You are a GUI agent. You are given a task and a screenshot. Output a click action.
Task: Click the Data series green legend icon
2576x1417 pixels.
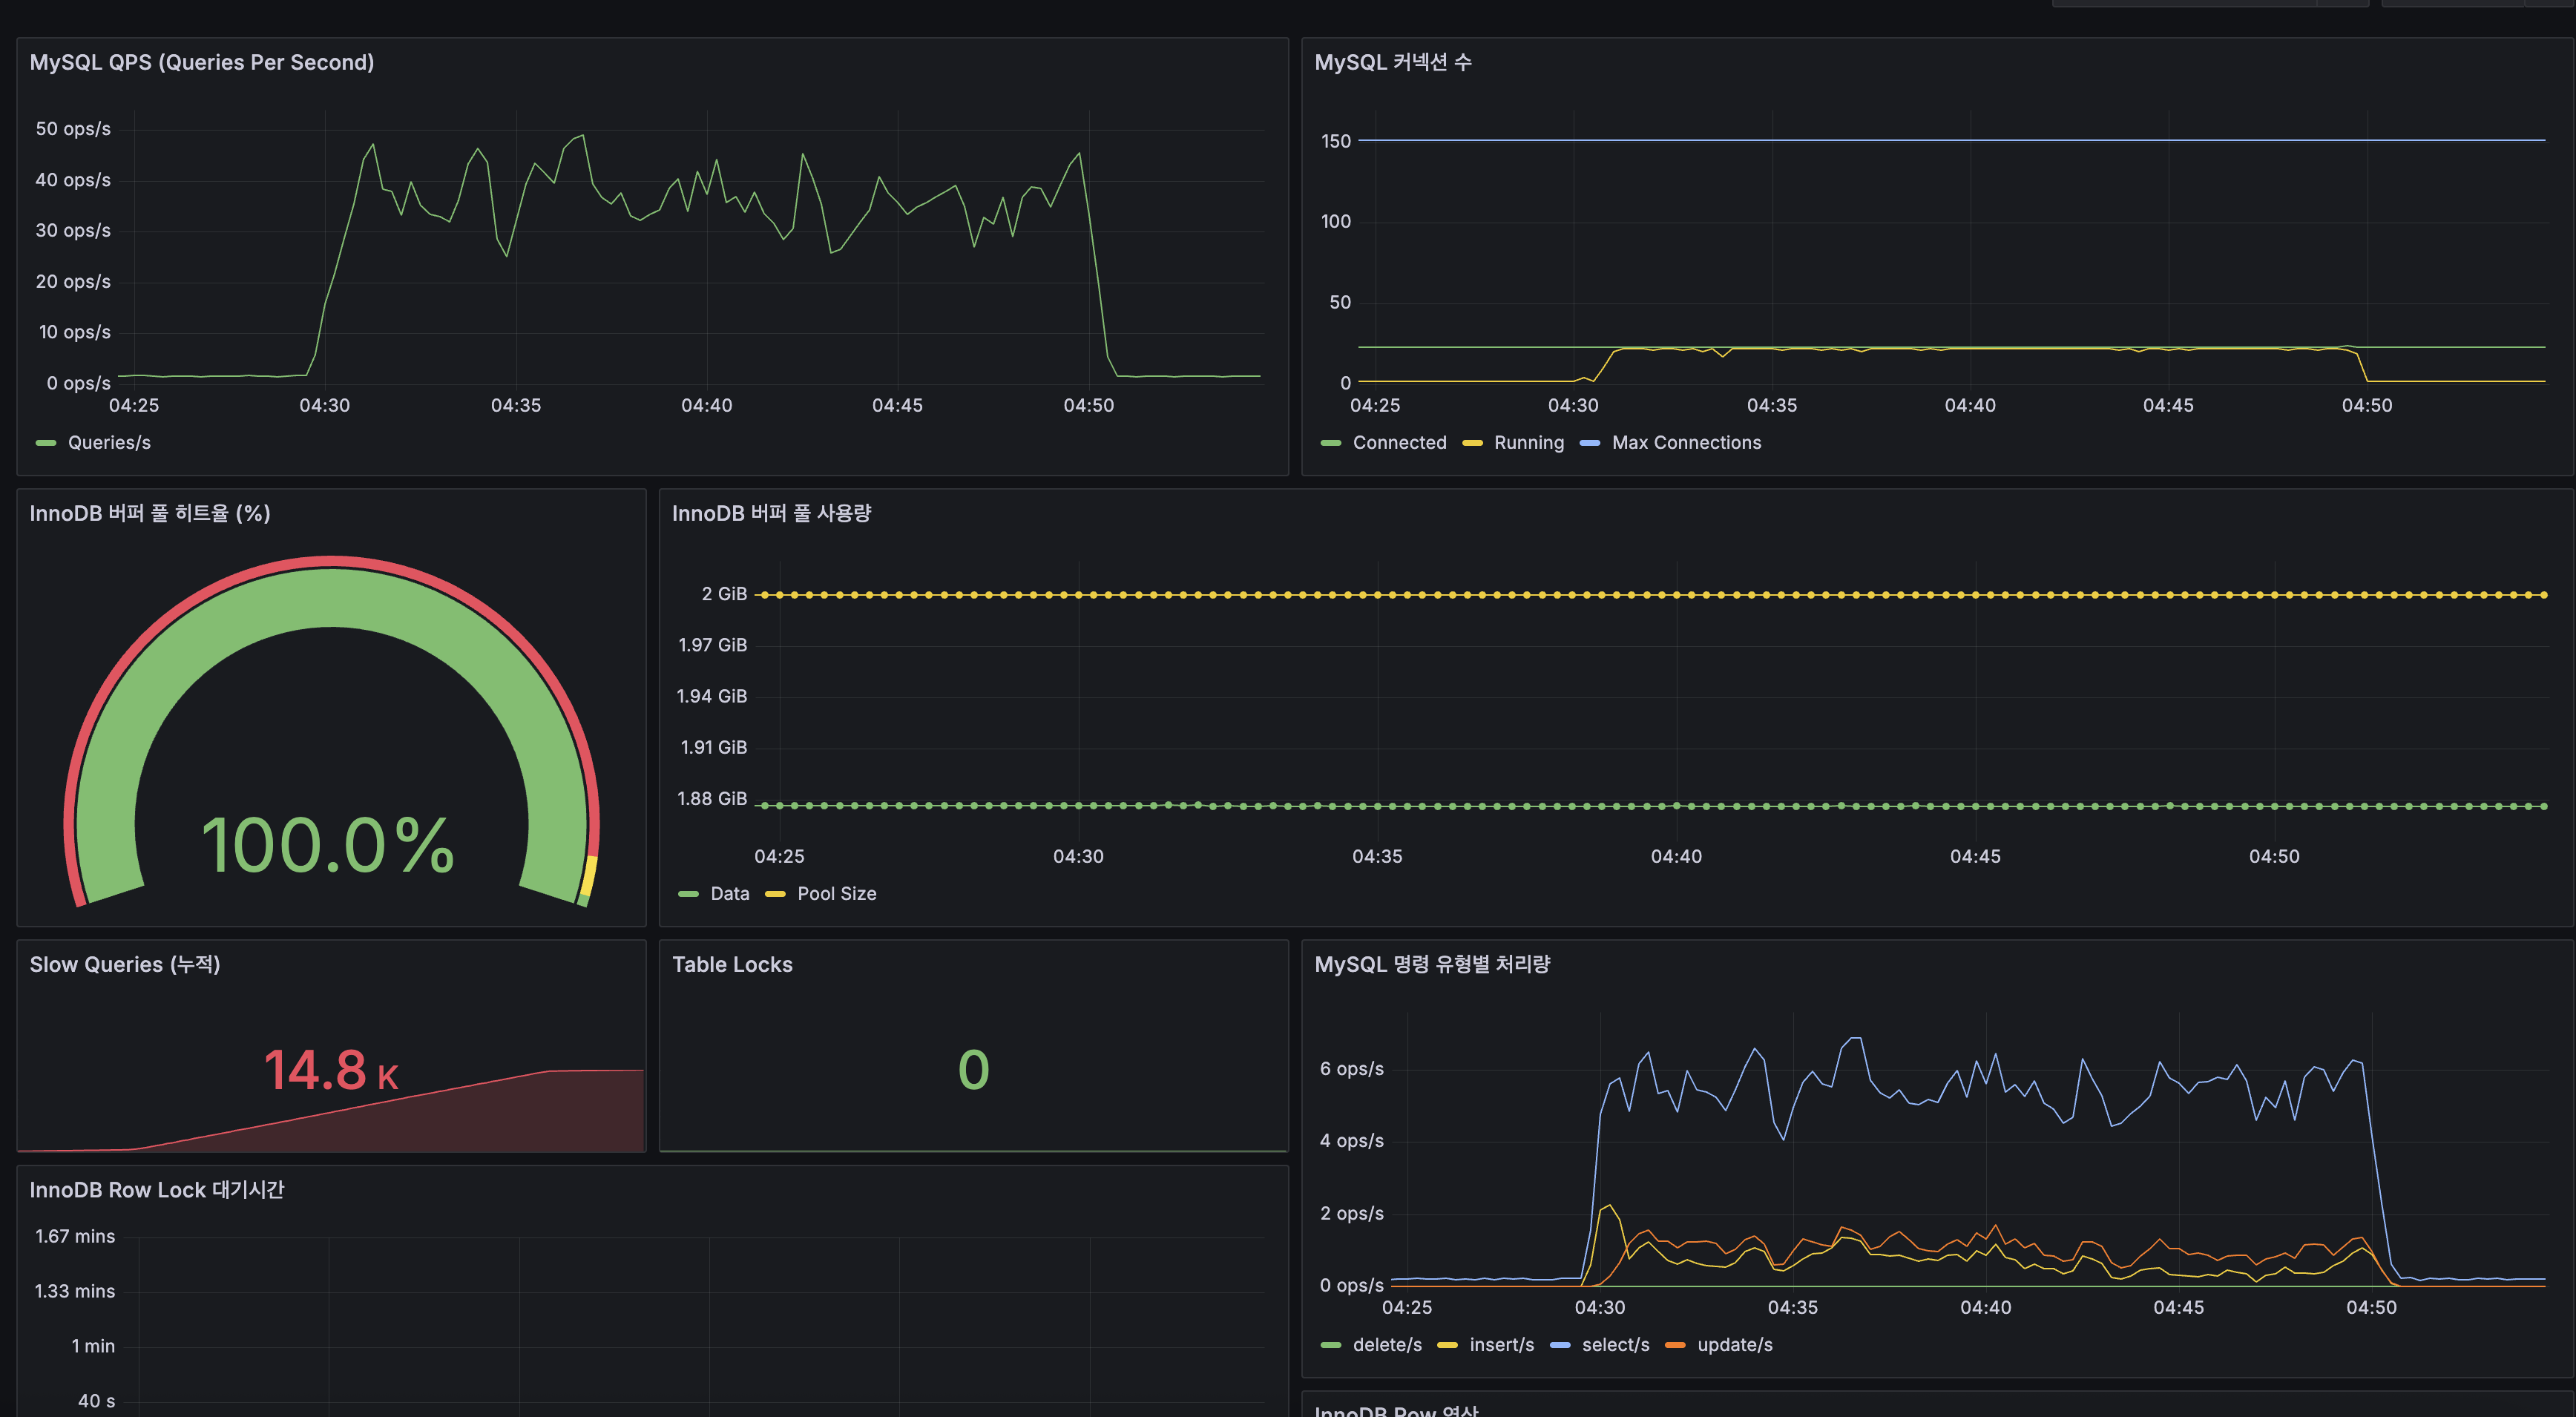pyautogui.click(x=688, y=894)
